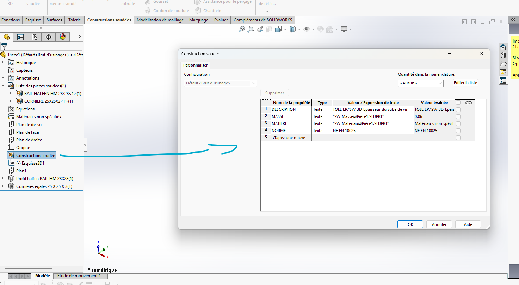Check the checkbox in the DESCRIPTION row
Image resolution: width=519 pixels, height=285 pixels.
[458, 109]
